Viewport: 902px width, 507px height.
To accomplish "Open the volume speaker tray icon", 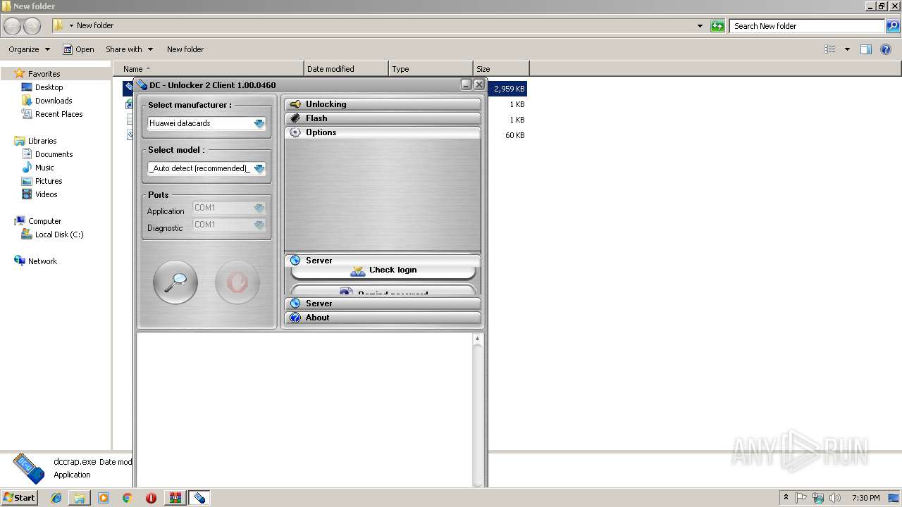I will (x=835, y=498).
